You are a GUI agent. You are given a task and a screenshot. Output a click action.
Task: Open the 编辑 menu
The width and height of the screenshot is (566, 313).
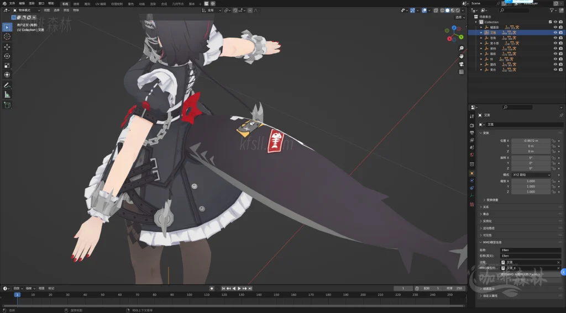coord(22,4)
